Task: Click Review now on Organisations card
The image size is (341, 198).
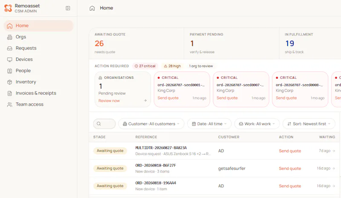Action: pos(109,100)
